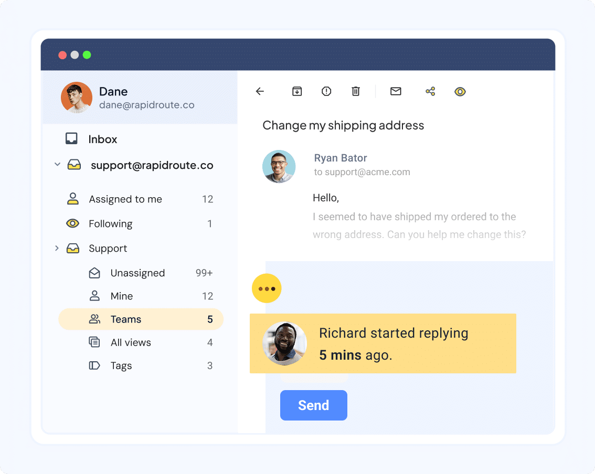Toggle the Following eye icon in sidebar

(73, 223)
